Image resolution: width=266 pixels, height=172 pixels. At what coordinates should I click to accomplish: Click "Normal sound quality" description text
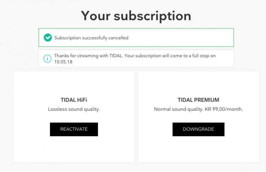pyautogui.click(x=178, y=109)
